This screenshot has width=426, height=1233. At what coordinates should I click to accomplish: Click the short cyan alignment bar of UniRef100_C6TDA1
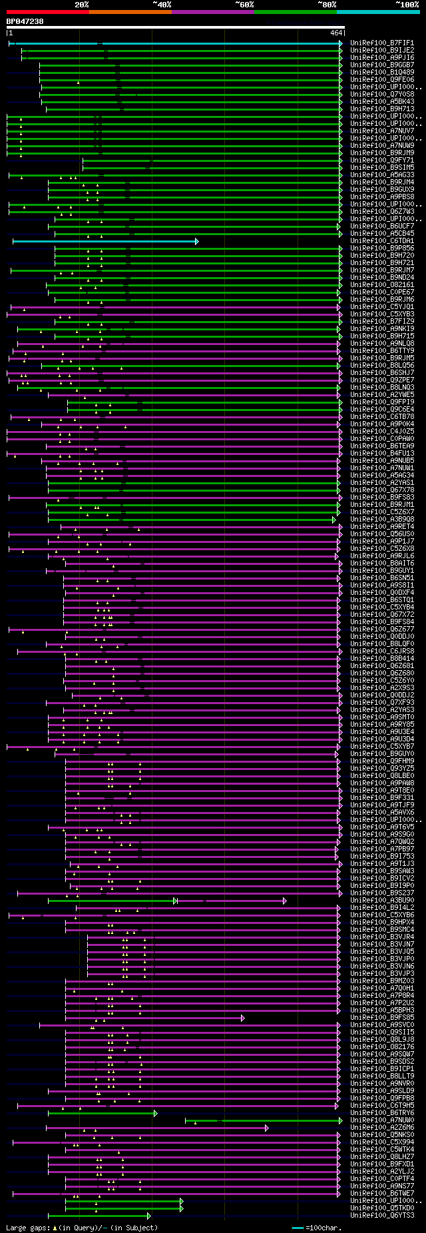[x=105, y=241]
